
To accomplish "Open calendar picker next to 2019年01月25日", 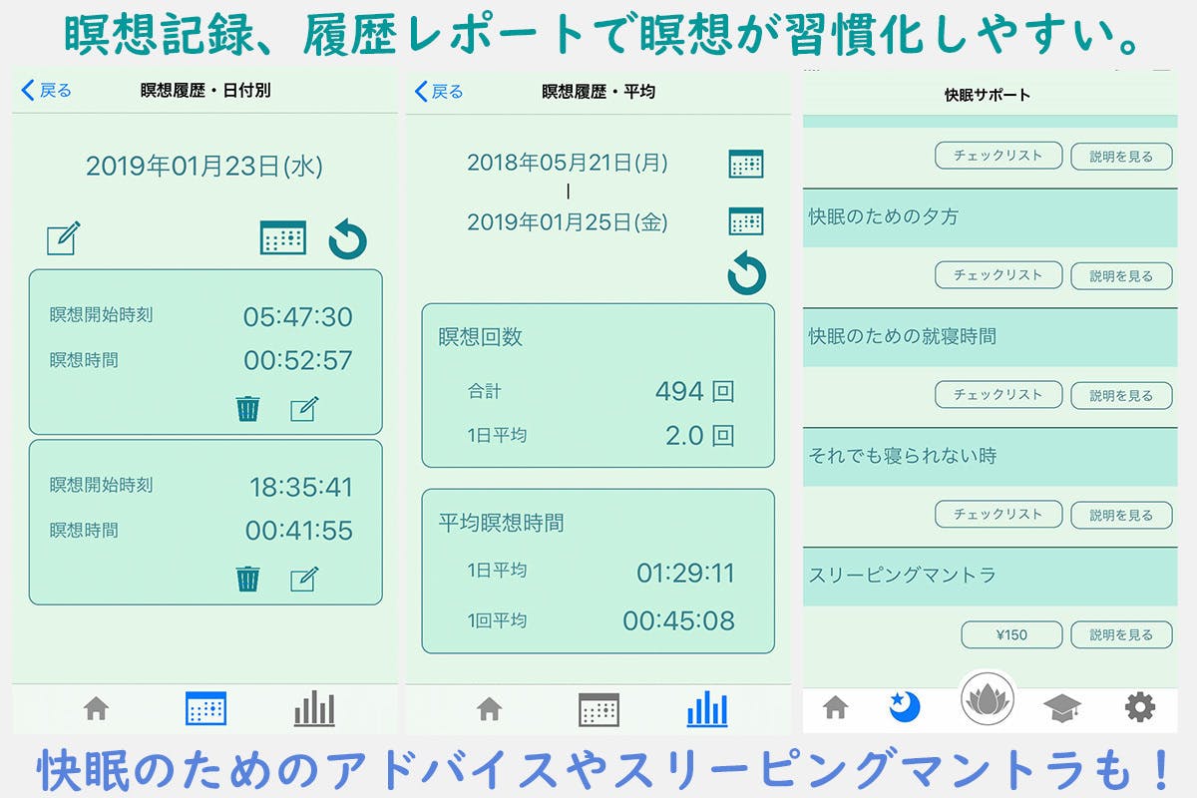I will tap(746, 222).
